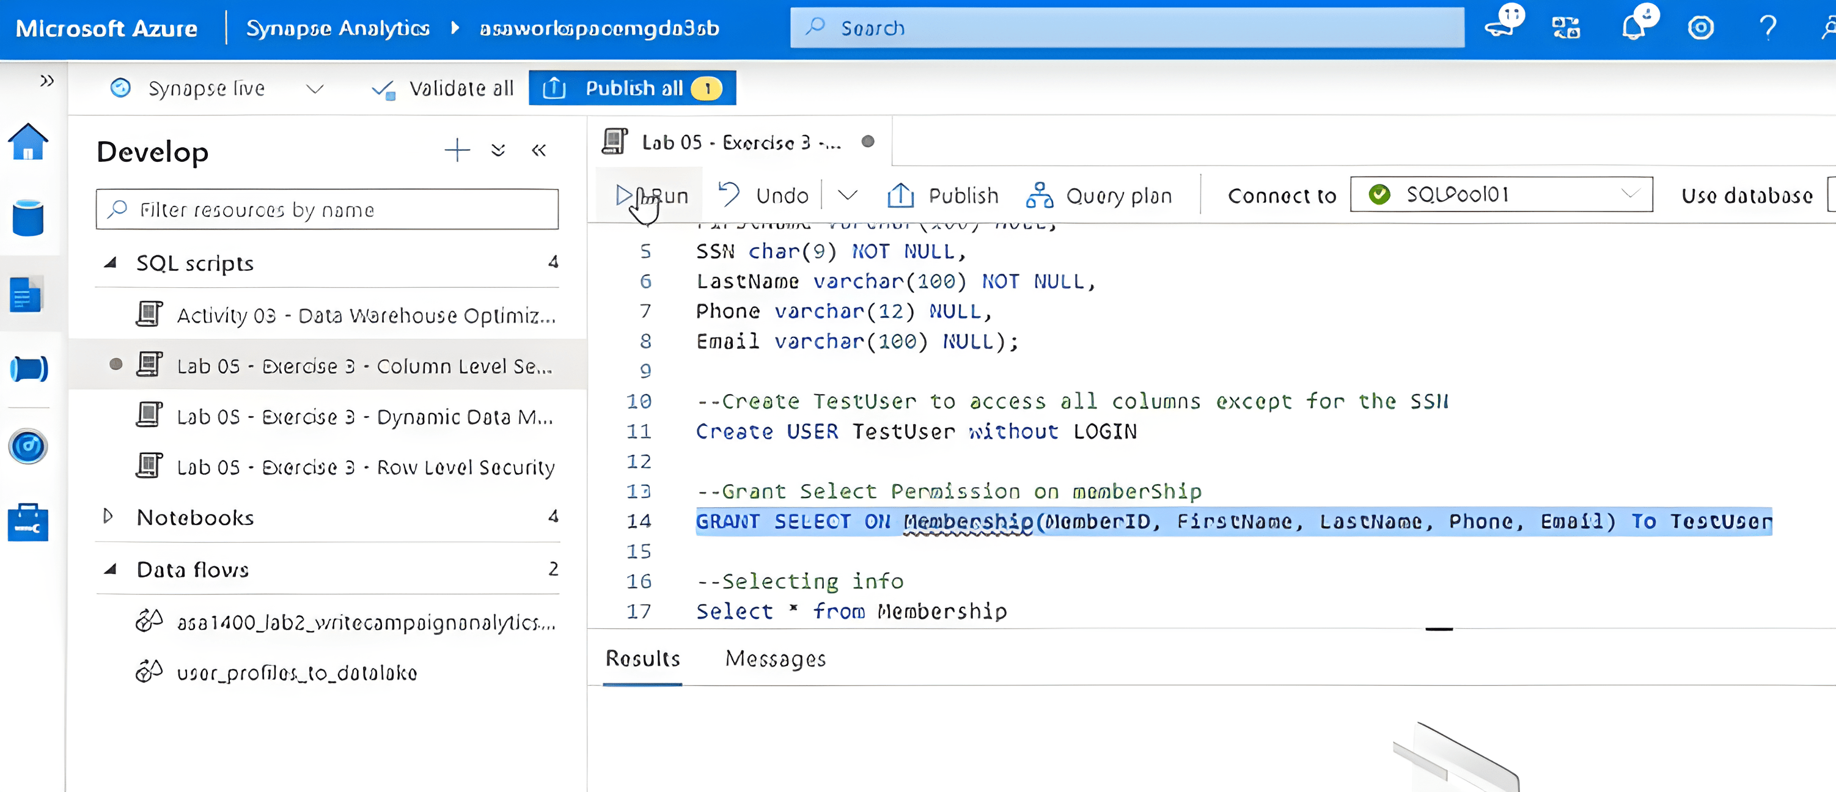Open the Connect to SQLPool01 dropdown
Image resolution: width=1836 pixels, height=792 pixels.
pyautogui.click(x=1501, y=194)
